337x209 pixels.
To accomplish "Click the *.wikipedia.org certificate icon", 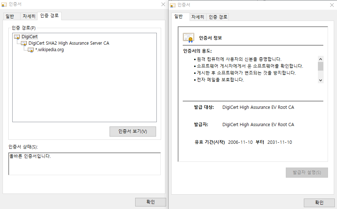I will (x=31, y=50).
